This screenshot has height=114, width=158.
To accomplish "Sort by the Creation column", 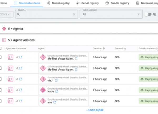I will 97,48.
